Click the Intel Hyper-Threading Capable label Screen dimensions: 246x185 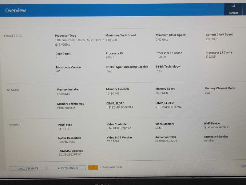click(127, 67)
